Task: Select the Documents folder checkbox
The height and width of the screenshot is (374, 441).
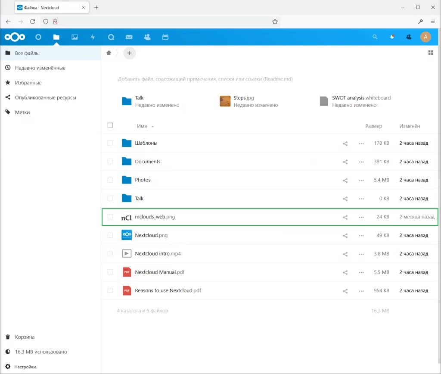Action: tap(110, 161)
